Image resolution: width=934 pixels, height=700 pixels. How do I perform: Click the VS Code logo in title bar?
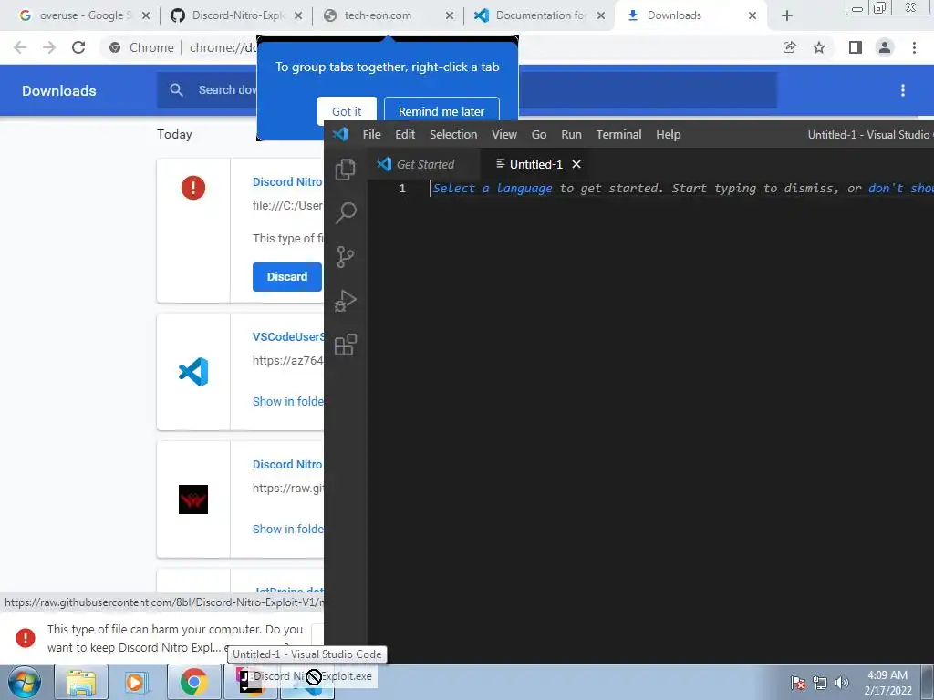coord(341,134)
